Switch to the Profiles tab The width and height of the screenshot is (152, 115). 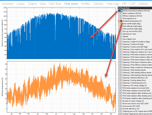coord(85,4)
